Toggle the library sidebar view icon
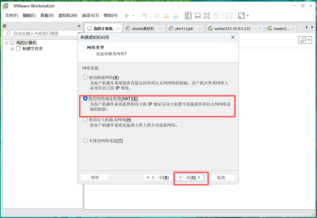Image resolution: width=317 pixels, height=218 pixels. [x=188, y=16]
